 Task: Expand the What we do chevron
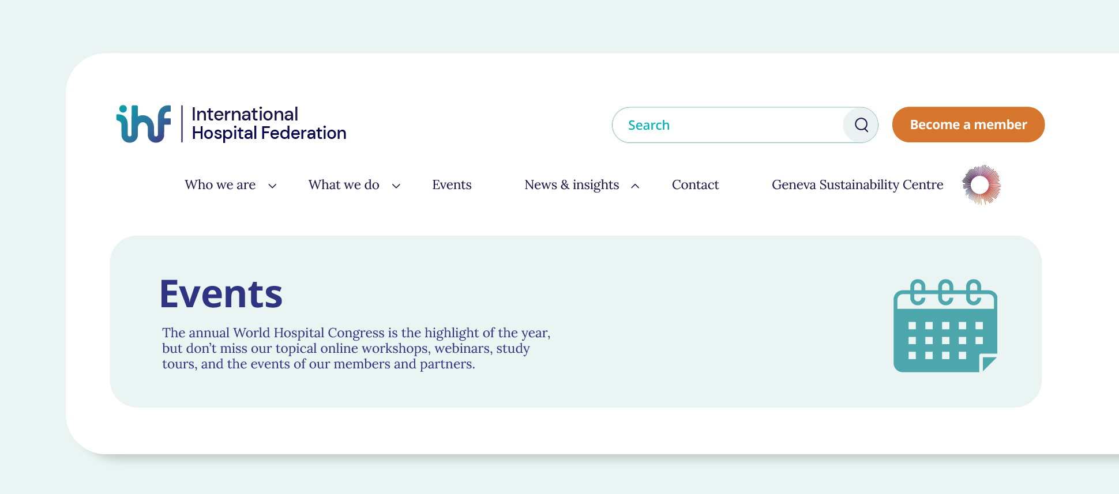396,186
